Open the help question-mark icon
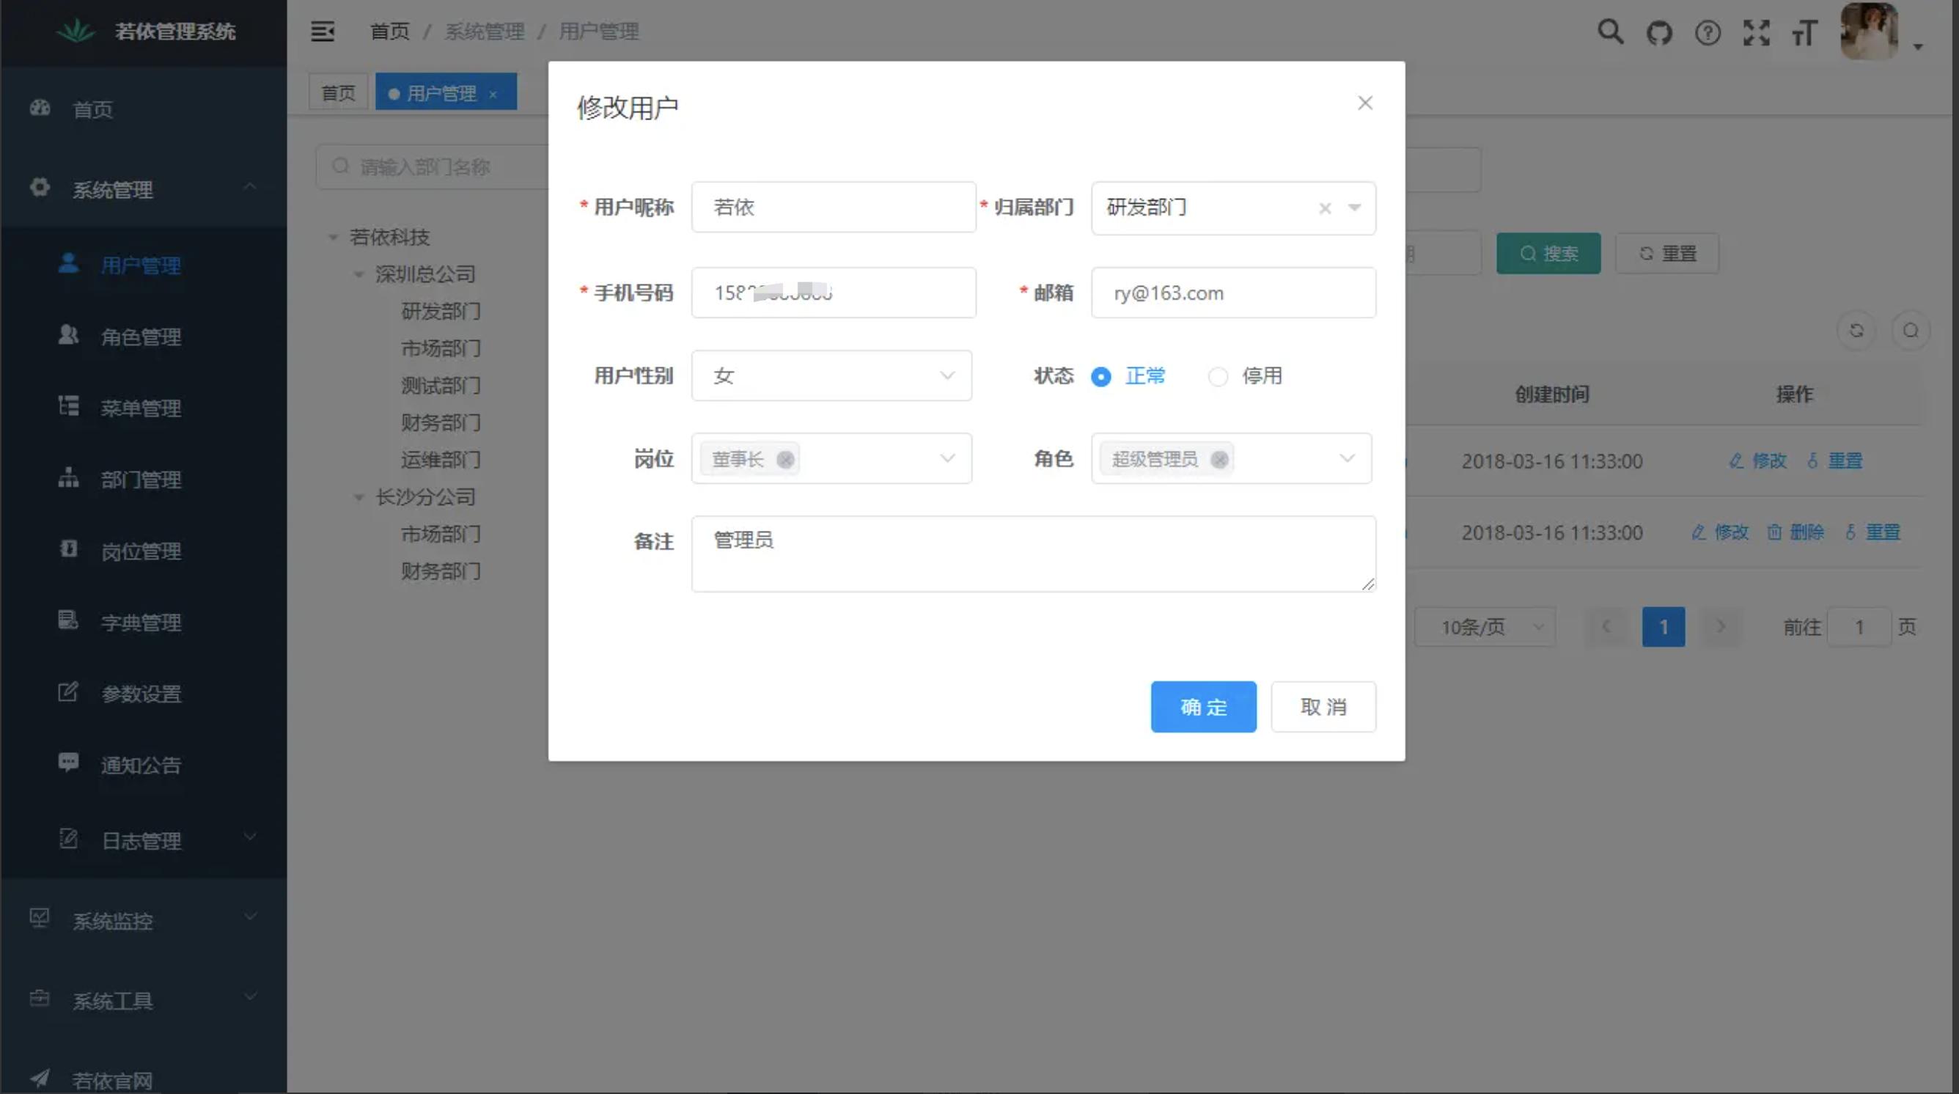This screenshot has height=1094, width=1959. coord(1708,32)
